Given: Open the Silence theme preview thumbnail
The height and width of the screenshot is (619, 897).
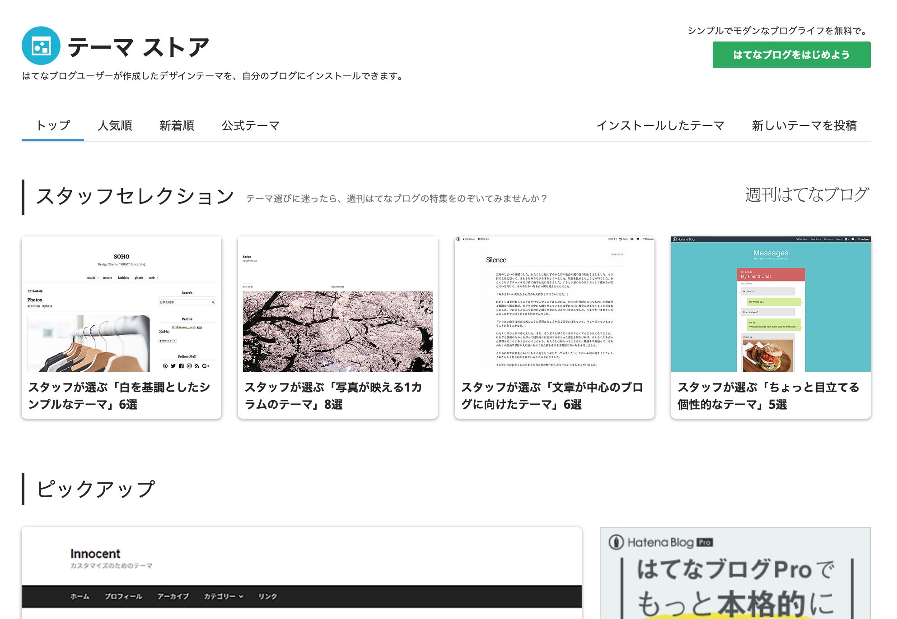Looking at the screenshot, I should [554, 304].
